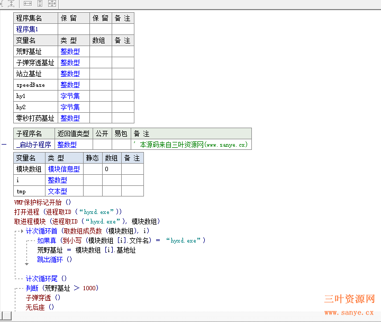The width and height of the screenshot is (381, 322).
Task: Select the speedBase variable name cell
Action: (x=35, y=85)
